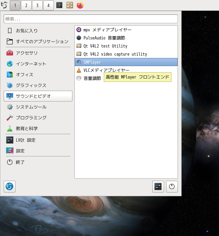Launch SMPlayer from the list

pos(126,62)
